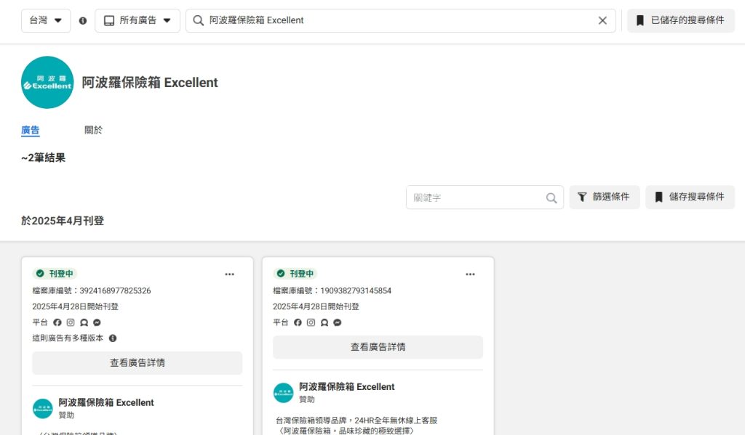Click the magnifier icon in top search bar
This screenshot has height=435, width=745.
pyautogui.click(x=198, y=20)
